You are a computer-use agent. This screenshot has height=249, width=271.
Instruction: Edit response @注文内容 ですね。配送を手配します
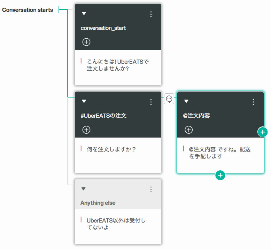click(220, 153)
